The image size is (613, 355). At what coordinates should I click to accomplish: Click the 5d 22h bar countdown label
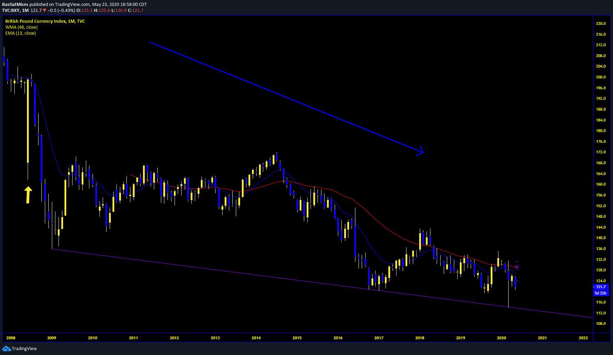(601, 293)
